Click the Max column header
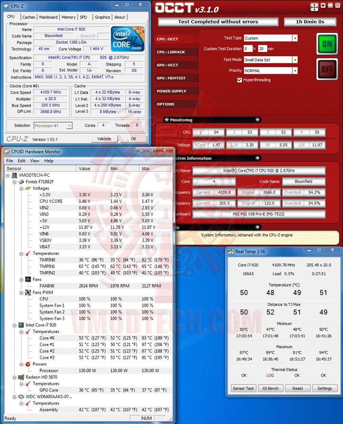The height and width of the screenshot is (424, 343). tap(155, 169)
